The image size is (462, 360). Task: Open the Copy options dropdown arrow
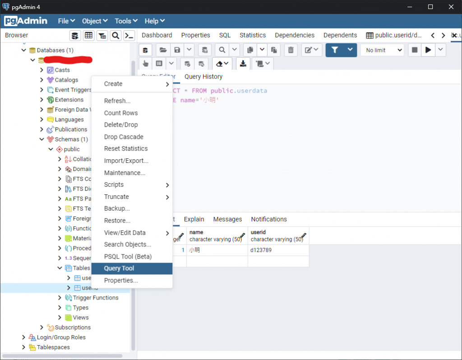pos(262,50)
